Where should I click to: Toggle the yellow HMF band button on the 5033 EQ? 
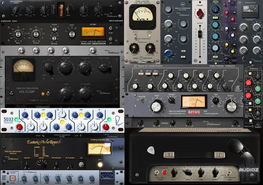click(81, 115)
